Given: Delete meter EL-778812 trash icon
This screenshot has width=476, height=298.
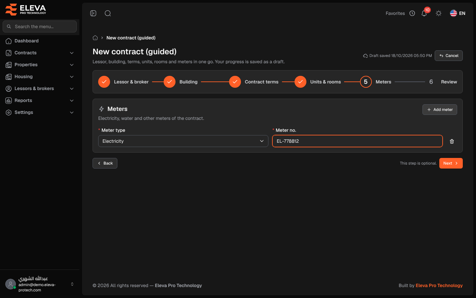Looking at the screenshot, I should point(452,141).
